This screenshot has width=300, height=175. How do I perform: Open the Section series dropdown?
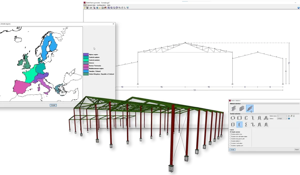282,116
